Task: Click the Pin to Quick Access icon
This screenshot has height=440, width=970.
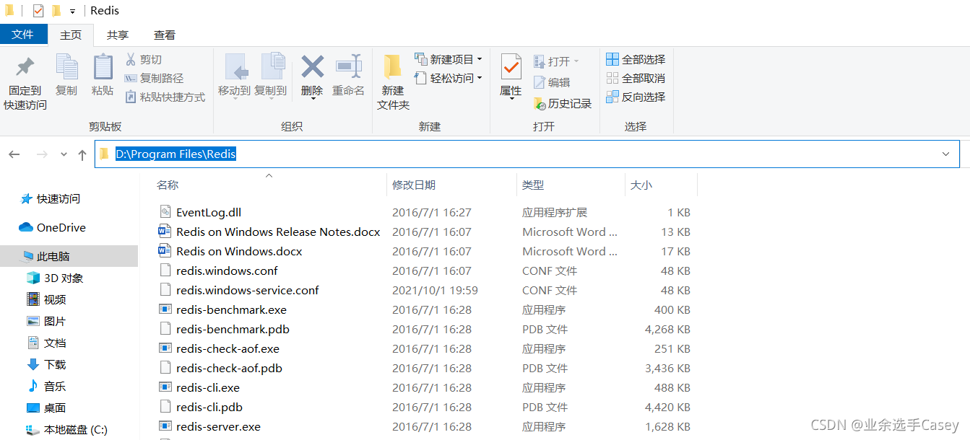Action: coord(25,67)
